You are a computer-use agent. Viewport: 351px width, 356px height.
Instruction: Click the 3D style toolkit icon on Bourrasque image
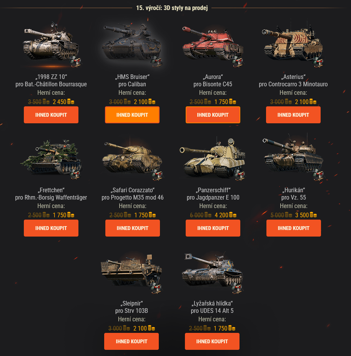tap(76, 62)
